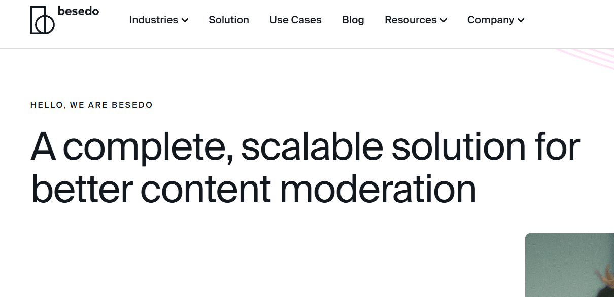The image size is (614, 297).
Task: Open the green hero image thumbnail
Action: [x=569, y=265]
